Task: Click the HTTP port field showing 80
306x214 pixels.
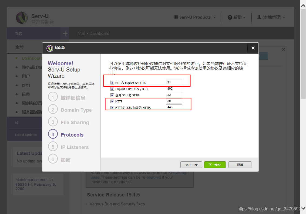Action: tap(174, 101)
